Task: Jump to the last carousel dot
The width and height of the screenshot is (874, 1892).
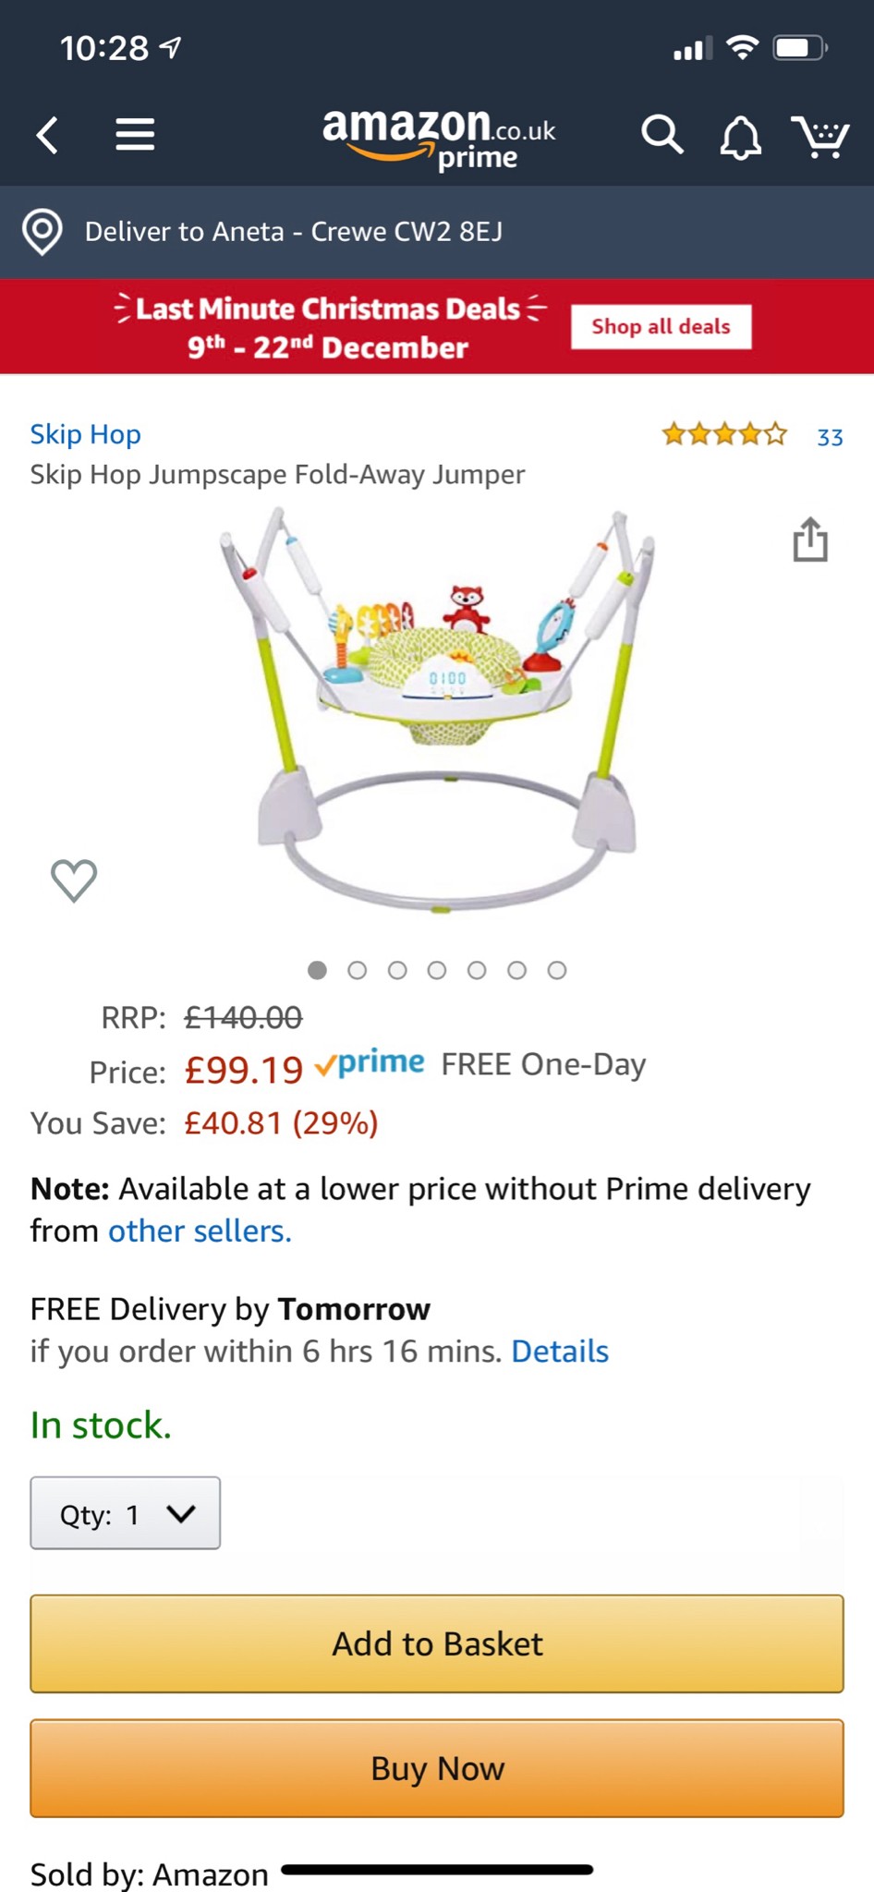Action: [x=557, y=970]
